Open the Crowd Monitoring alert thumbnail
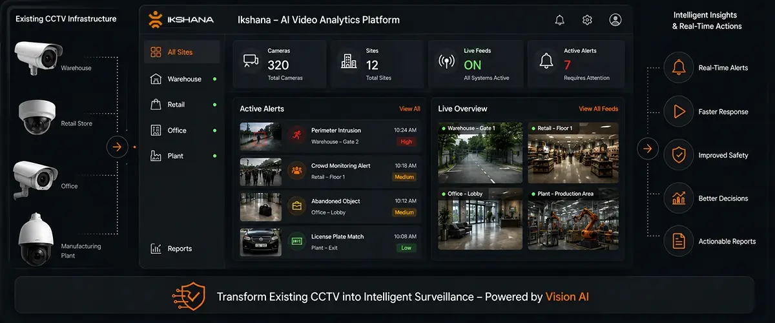The width and height of the screenshot is (775, 323). pyautogui.click(x=261, y=171)
